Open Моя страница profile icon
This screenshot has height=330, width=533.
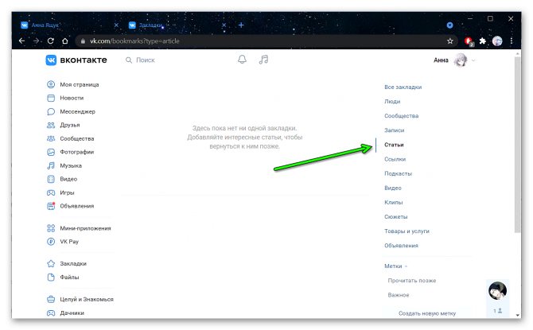(51, 84)
